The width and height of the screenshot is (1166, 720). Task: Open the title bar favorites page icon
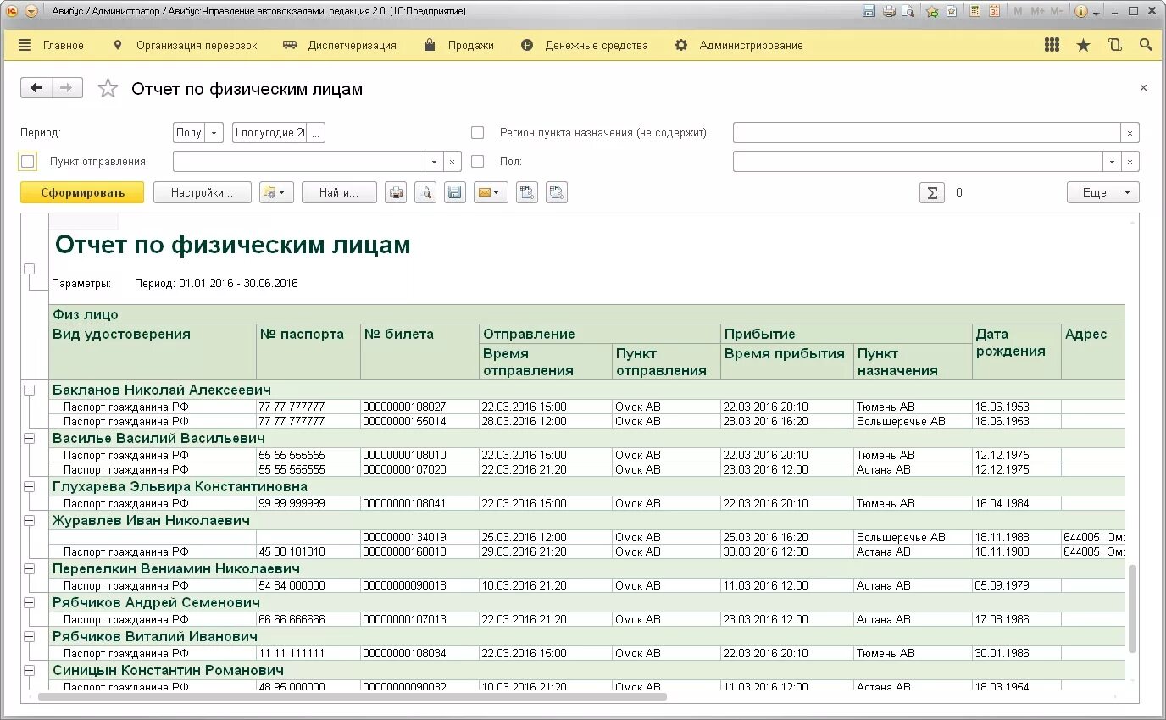[x=952, y=11]
